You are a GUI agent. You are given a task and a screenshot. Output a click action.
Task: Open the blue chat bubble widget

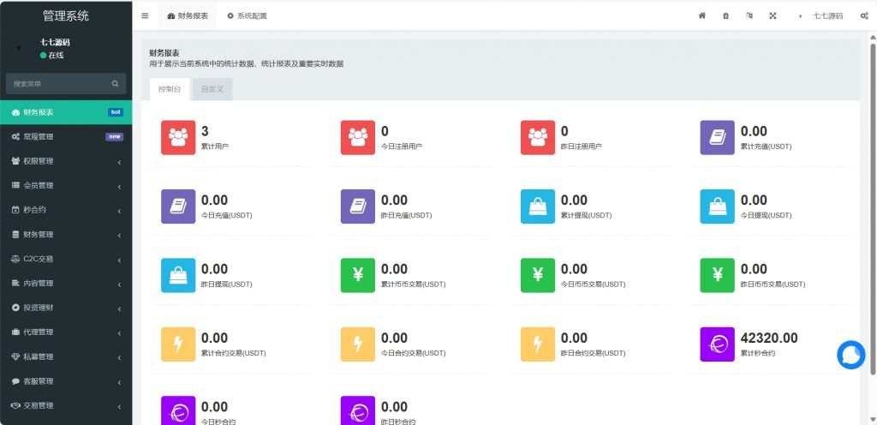point(850,355)
